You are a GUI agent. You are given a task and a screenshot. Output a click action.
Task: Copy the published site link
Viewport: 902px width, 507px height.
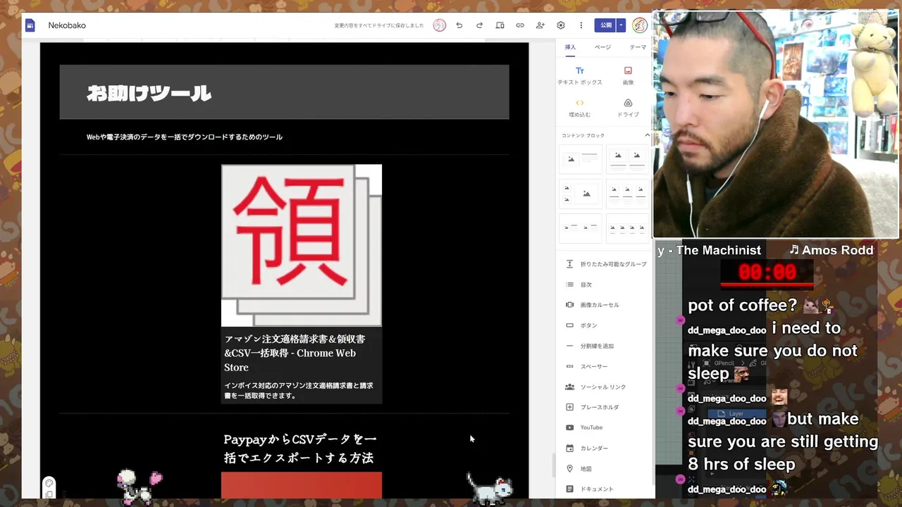tap(520, 25)
